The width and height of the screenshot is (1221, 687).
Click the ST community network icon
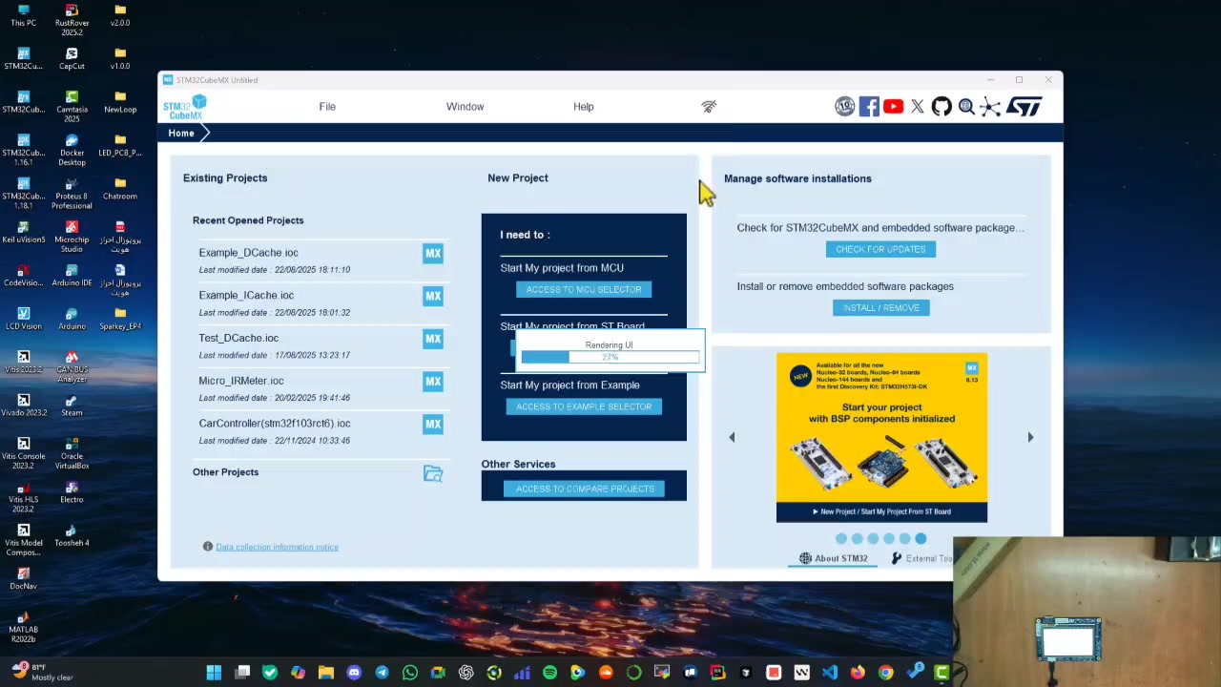pyautogui.click(x=990, y=107)
